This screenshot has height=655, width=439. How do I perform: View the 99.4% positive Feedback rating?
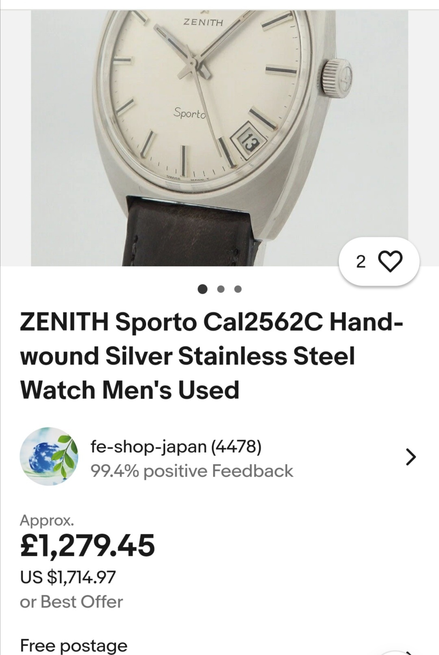(191, 471)
